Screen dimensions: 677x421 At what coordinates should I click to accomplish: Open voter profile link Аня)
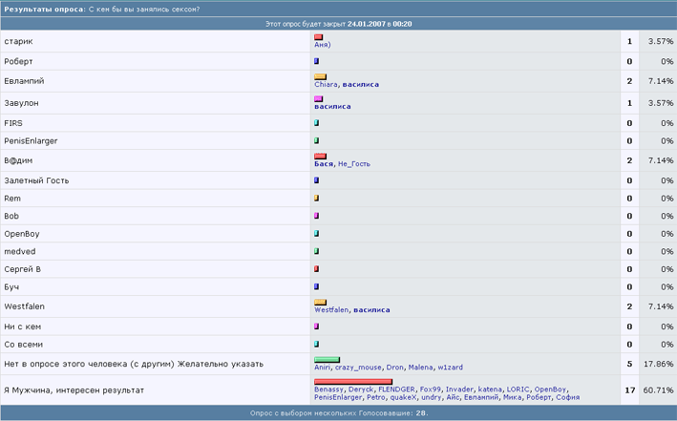tap(322, 45)
